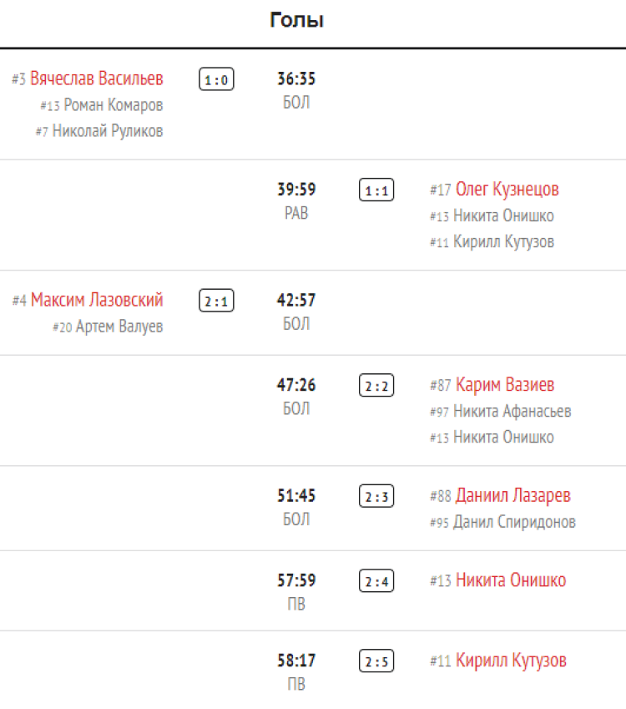Open goal scorer Олег Кузнецов's page

coord(507,190)
